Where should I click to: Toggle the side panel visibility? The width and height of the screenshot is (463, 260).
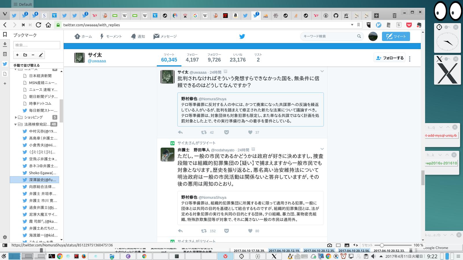(x=5, y=245)
